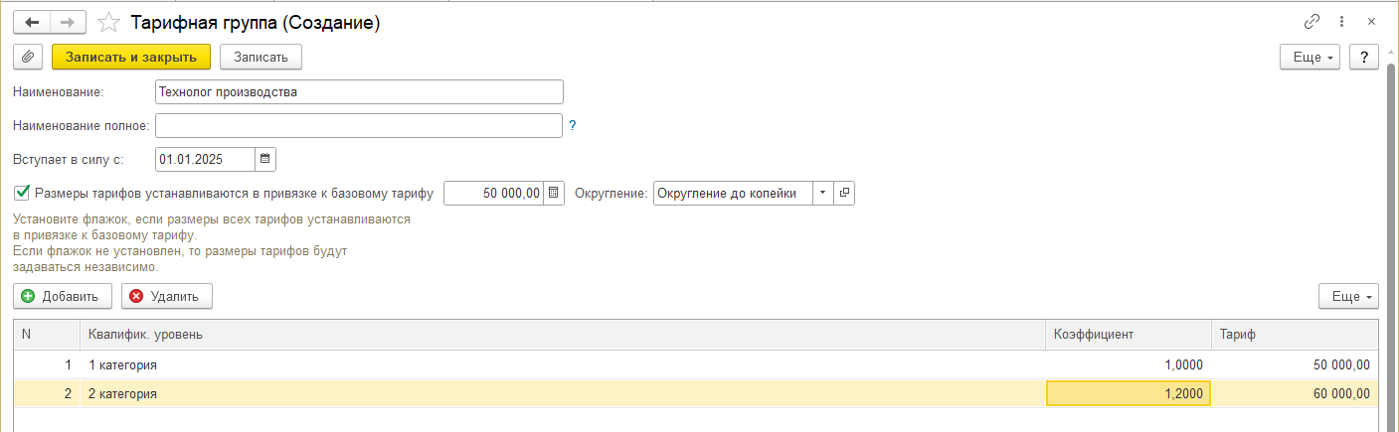
Task: Add a new row with Добавить
Action: (62, 296)
